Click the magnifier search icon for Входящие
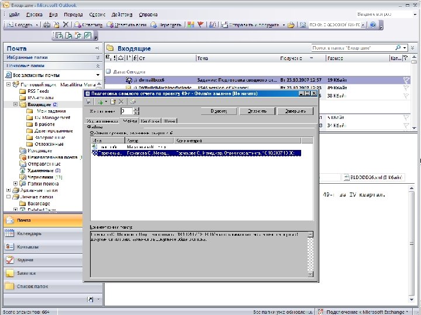This screenshot has height=315, width=421. (x=398, y=48)
